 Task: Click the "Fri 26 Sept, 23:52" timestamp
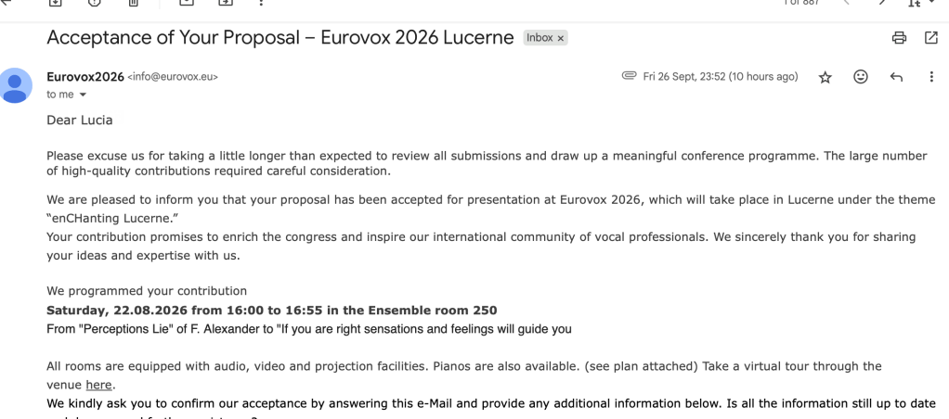720,77
